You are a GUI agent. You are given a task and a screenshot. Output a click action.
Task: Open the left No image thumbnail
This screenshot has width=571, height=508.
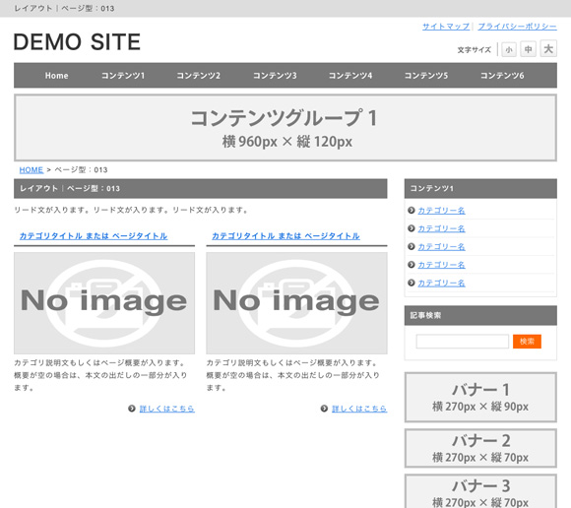[x=104, y=303]
